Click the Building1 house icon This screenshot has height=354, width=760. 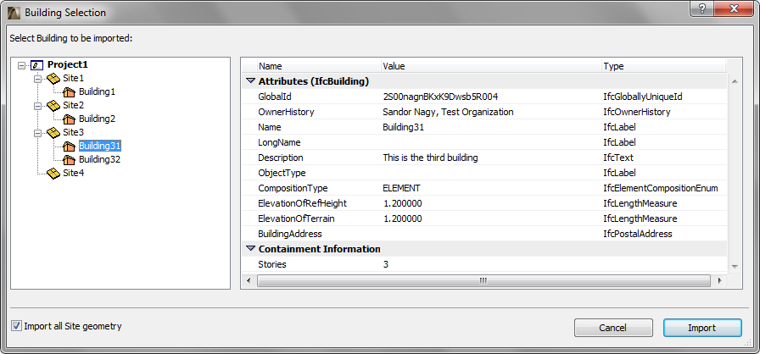pos(70,91)
